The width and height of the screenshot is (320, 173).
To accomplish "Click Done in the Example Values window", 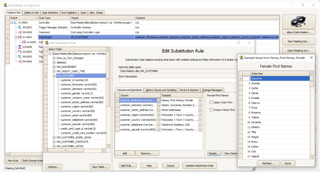I will point(288,163).
